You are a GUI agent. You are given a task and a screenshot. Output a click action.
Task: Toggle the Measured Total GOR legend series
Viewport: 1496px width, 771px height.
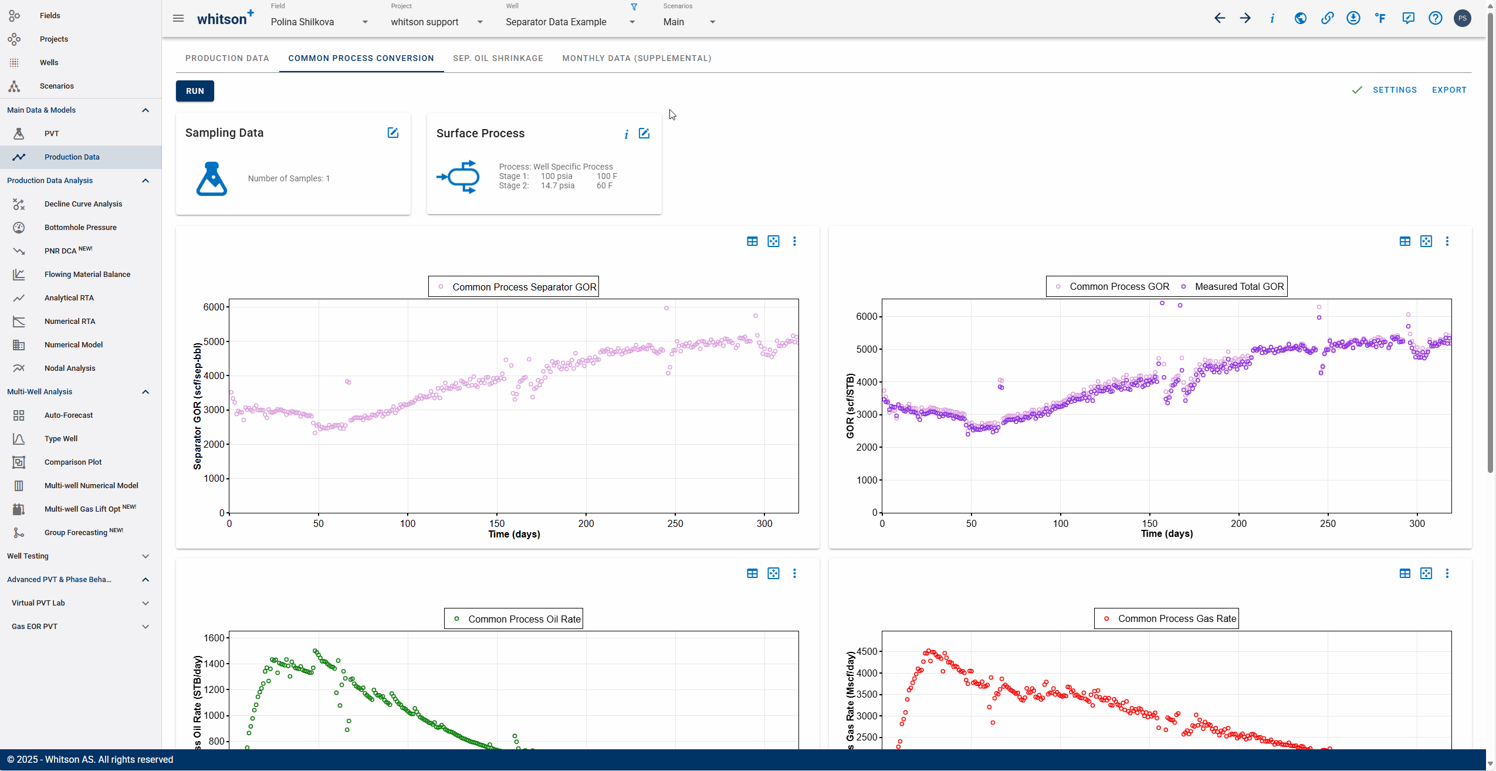coord(1233,286)
